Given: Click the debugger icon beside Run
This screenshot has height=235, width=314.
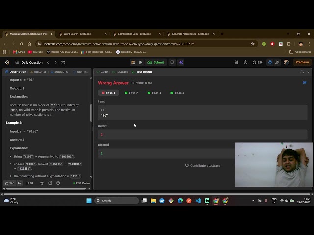Looking at the screenshot, I should (133, 62).
